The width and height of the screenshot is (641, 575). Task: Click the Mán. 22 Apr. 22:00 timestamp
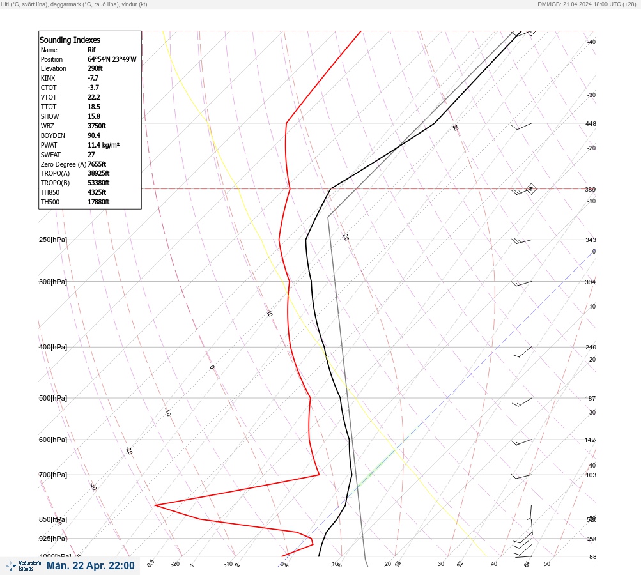[90, 565]
